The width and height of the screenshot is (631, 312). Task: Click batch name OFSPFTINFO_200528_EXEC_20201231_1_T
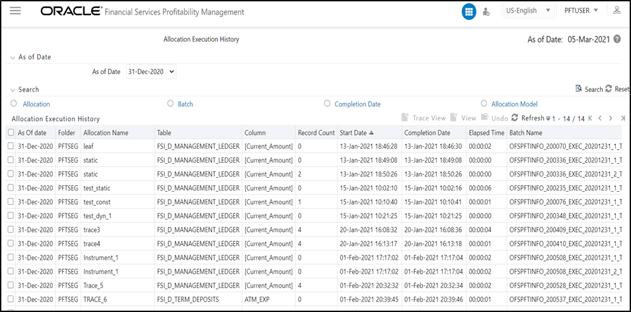tap(566, 286)
